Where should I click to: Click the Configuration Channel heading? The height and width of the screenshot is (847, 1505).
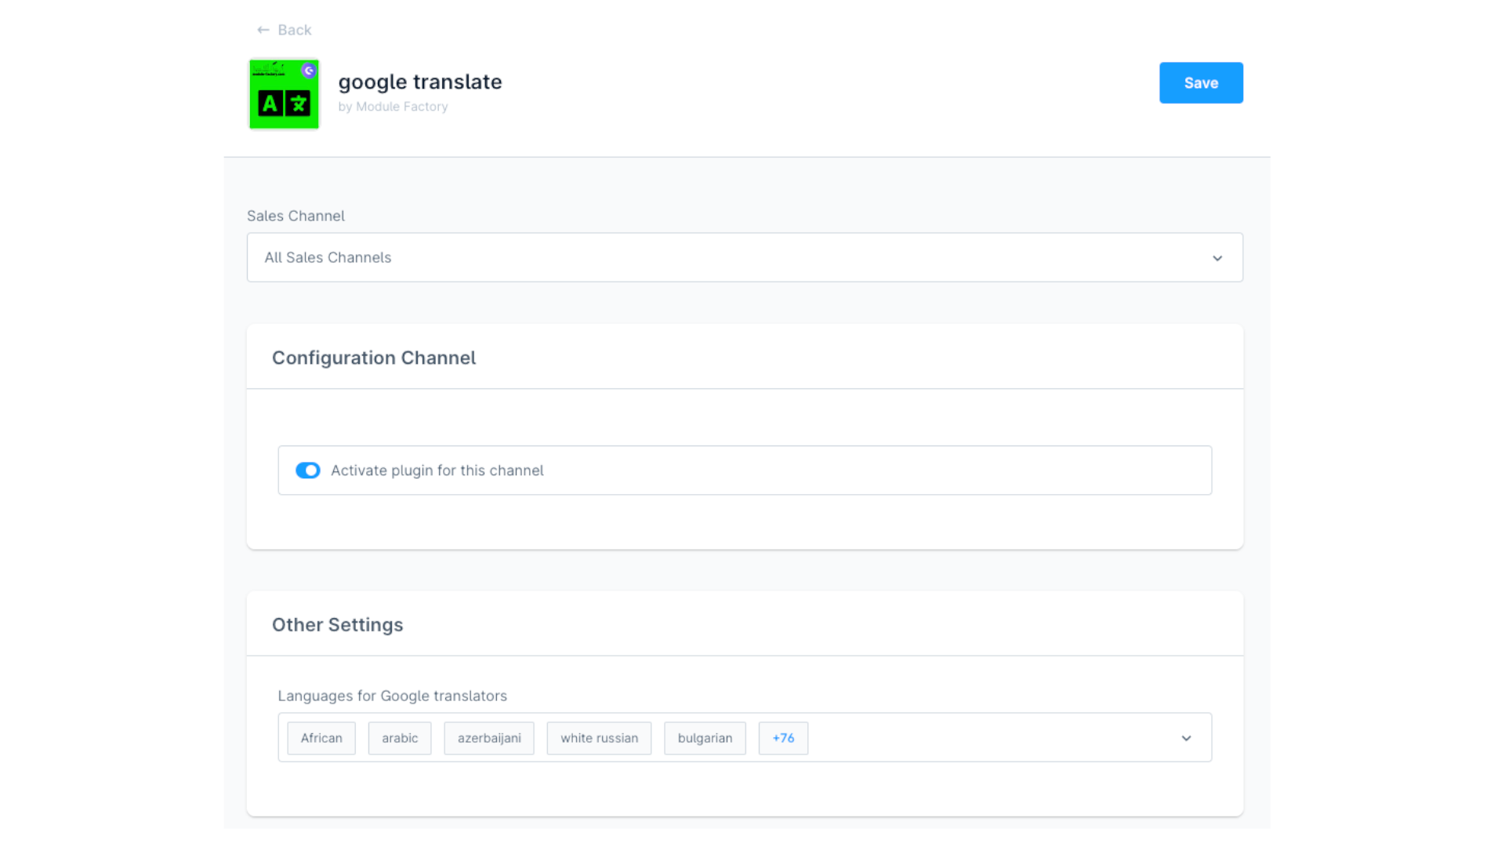(x=374, y=358)
